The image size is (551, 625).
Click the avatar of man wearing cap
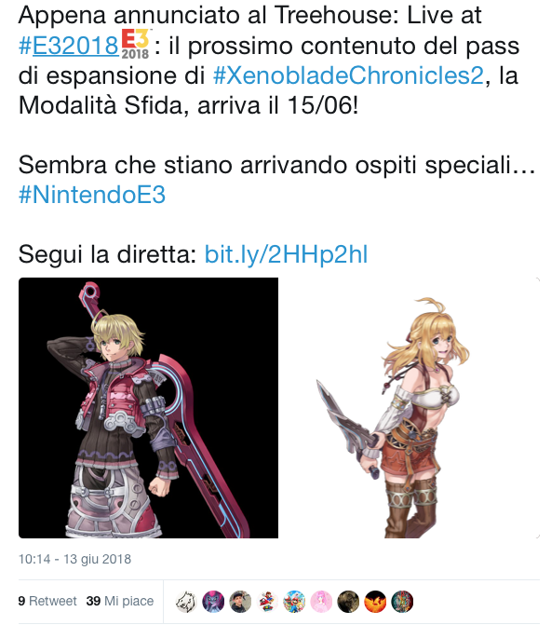240,601
